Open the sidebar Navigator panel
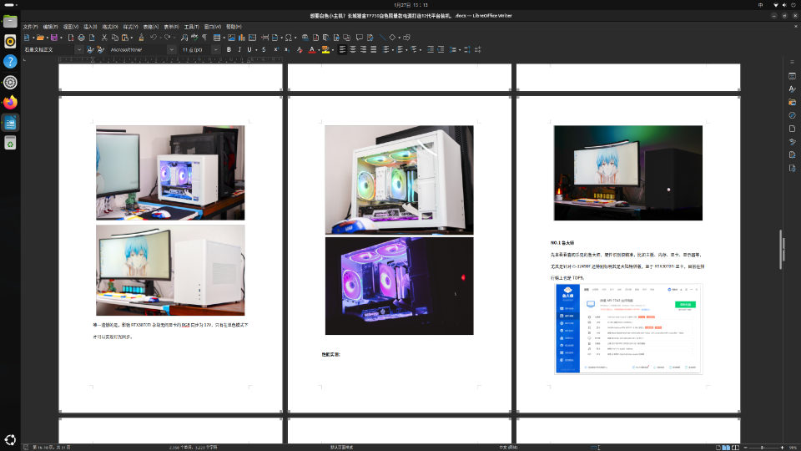Viewport: 801px width, 451px height. (792, 115)
